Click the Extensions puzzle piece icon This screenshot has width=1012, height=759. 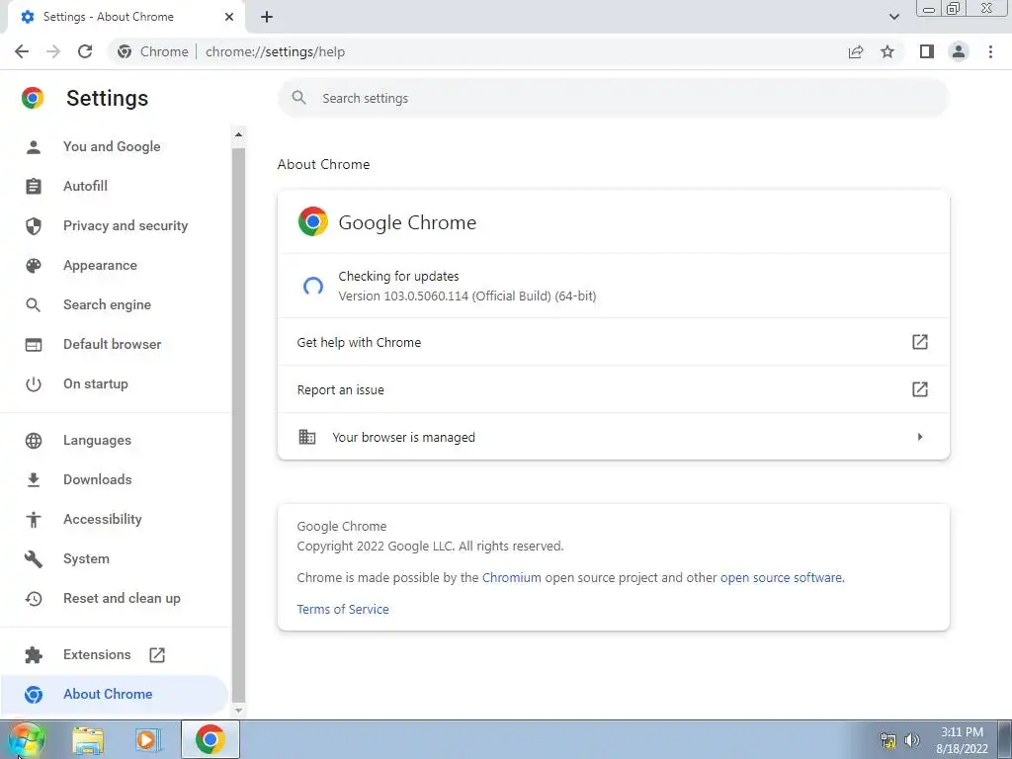pyautogui.click(x=33, y=654)
